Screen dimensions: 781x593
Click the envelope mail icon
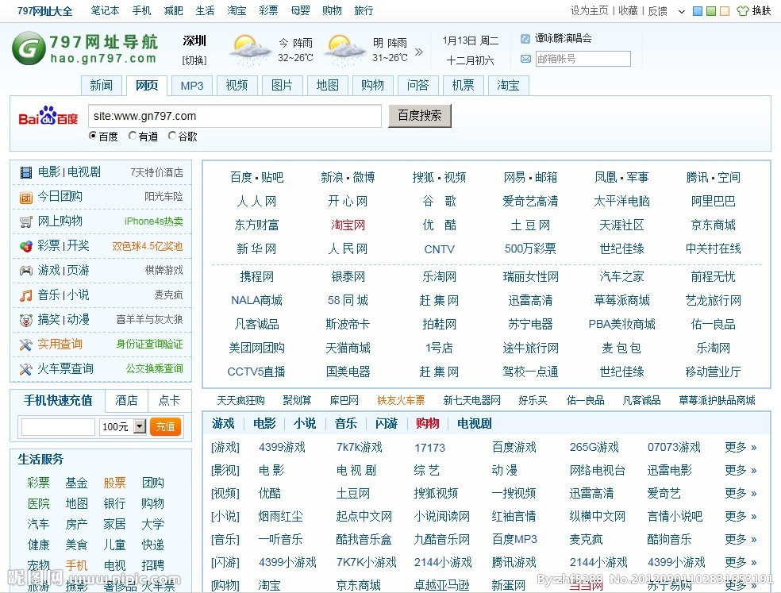point(525,59)
